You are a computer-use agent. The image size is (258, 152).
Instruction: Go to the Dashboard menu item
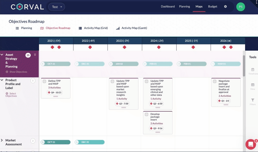[168, 7]
